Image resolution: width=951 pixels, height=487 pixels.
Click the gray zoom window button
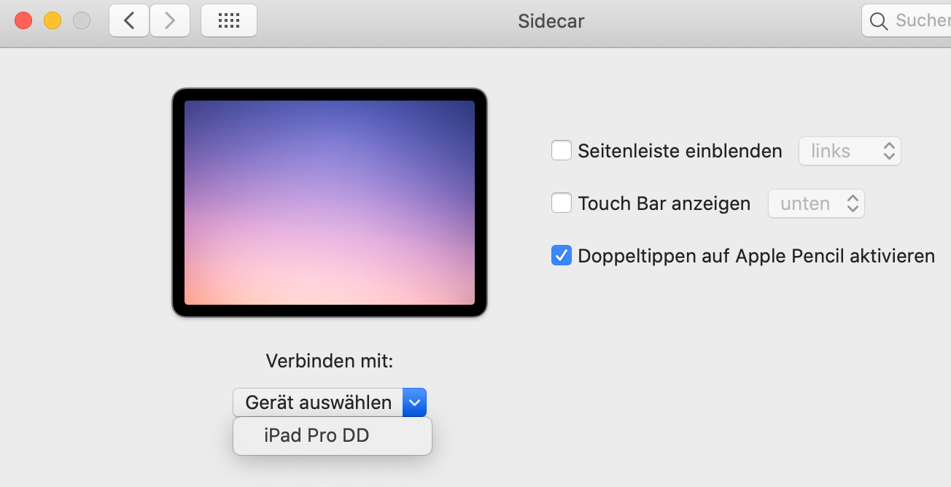tap(82, 20)
